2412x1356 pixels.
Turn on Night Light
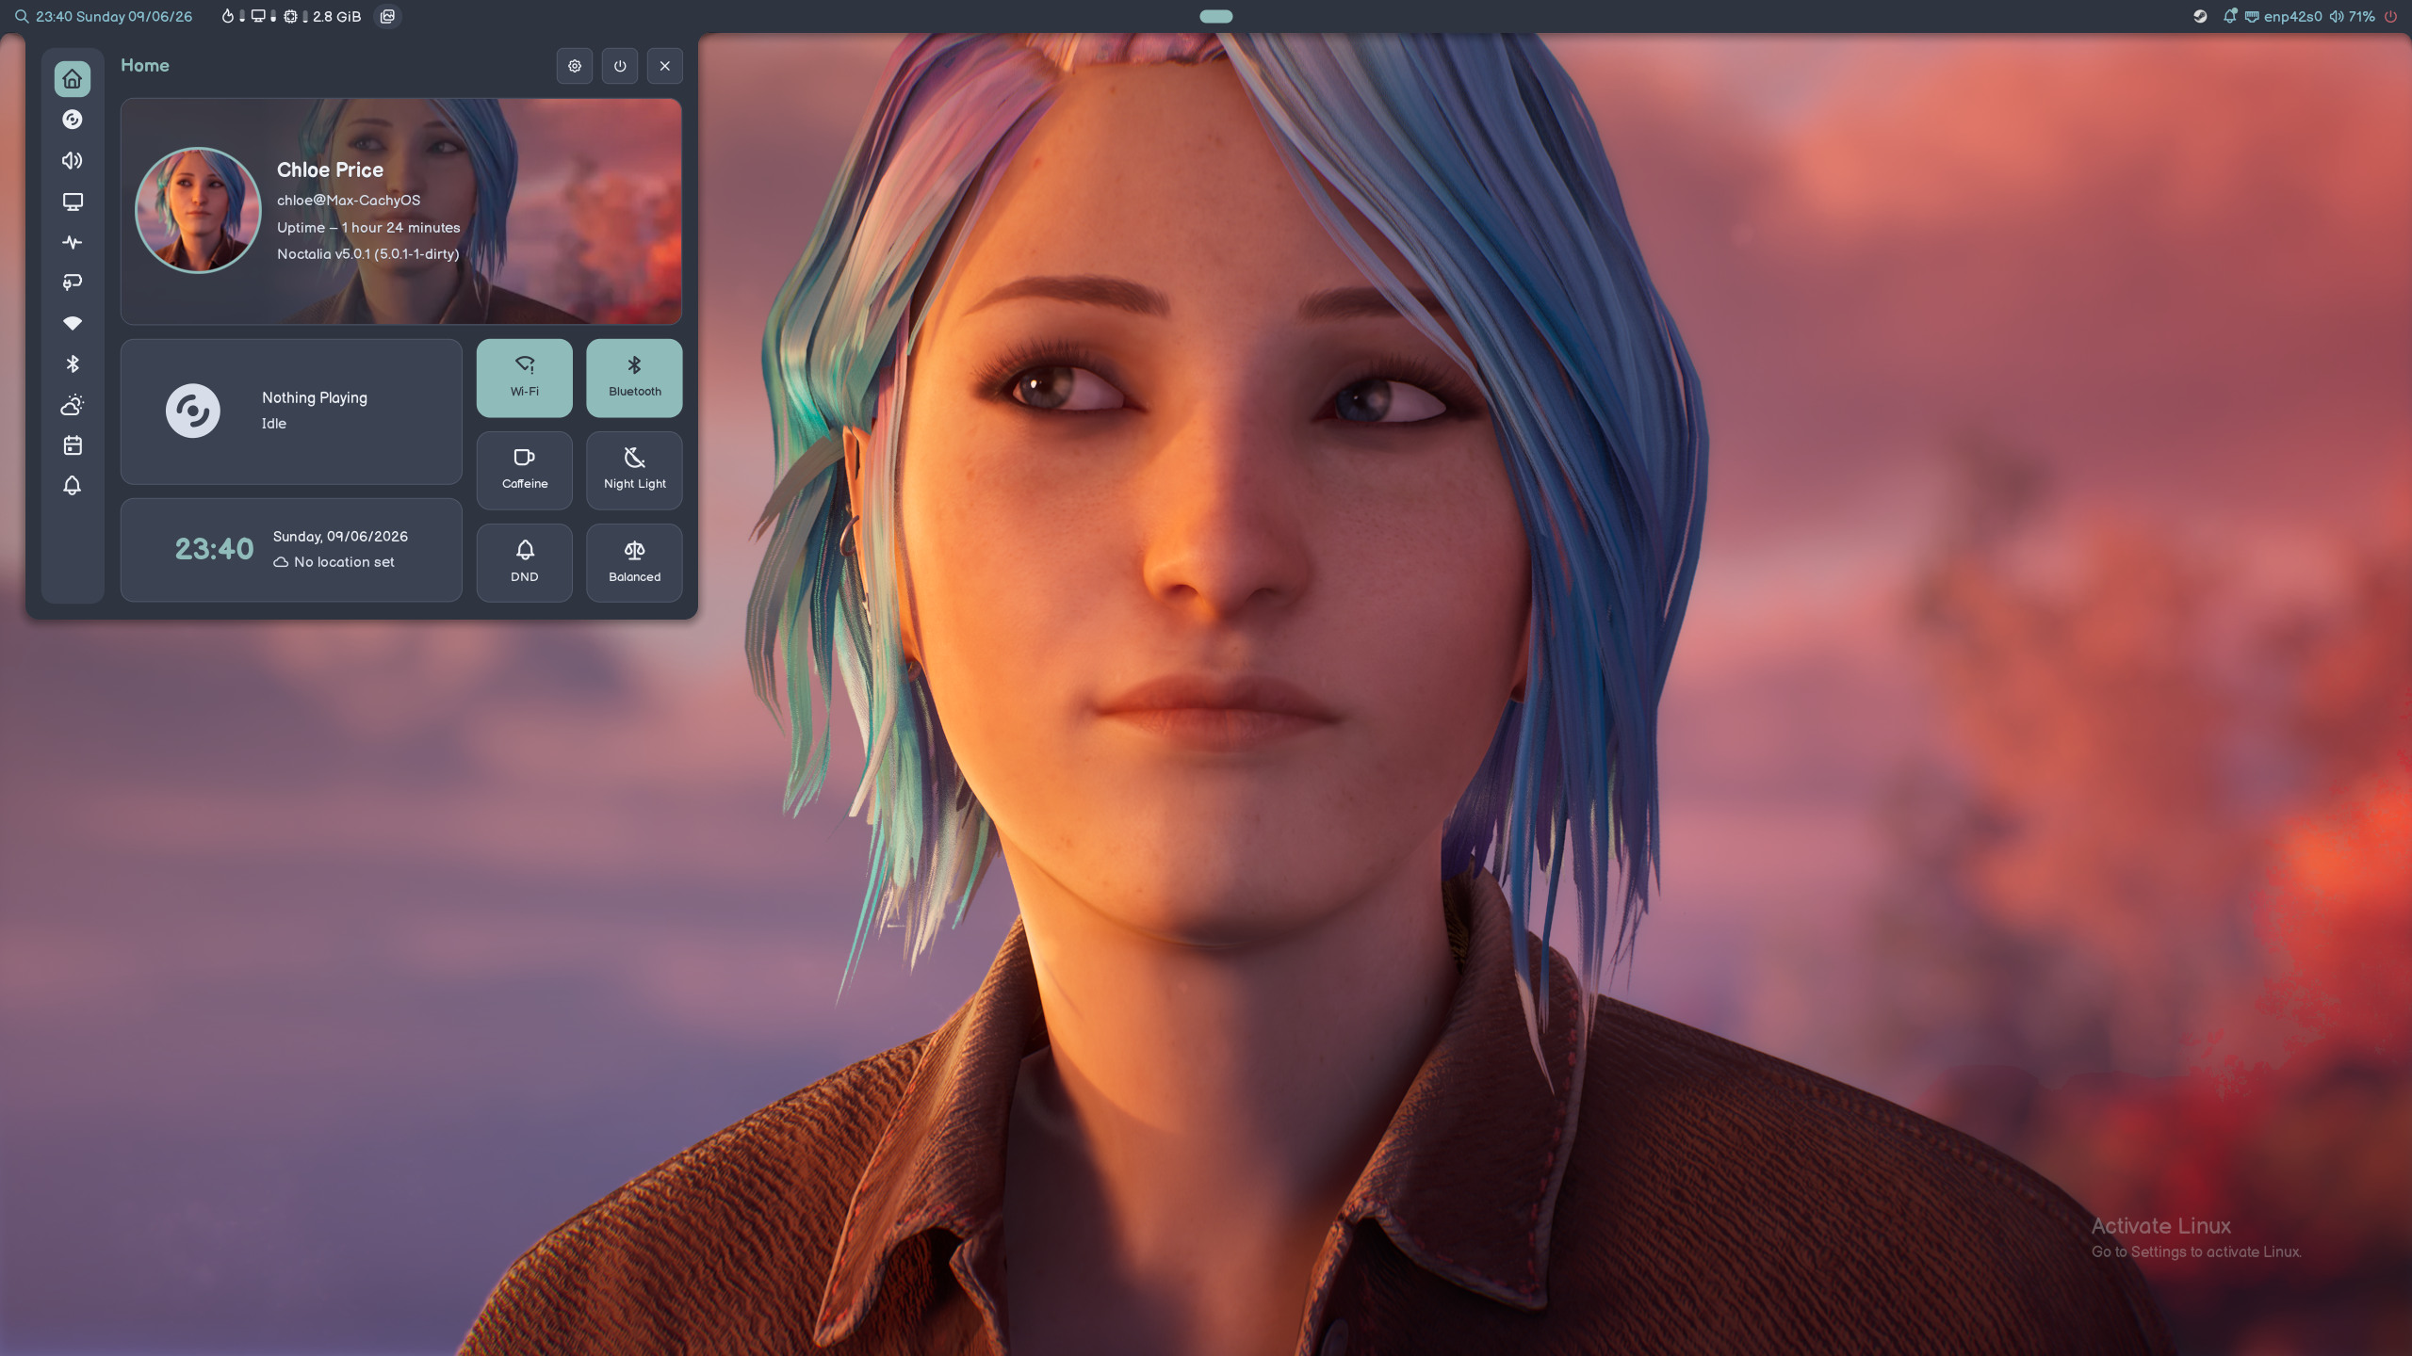(634, 470)
